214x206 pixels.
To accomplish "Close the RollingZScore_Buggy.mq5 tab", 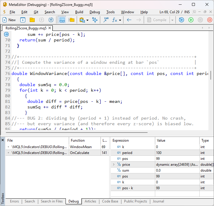I will pyautogui.click(x=50, y=28).
